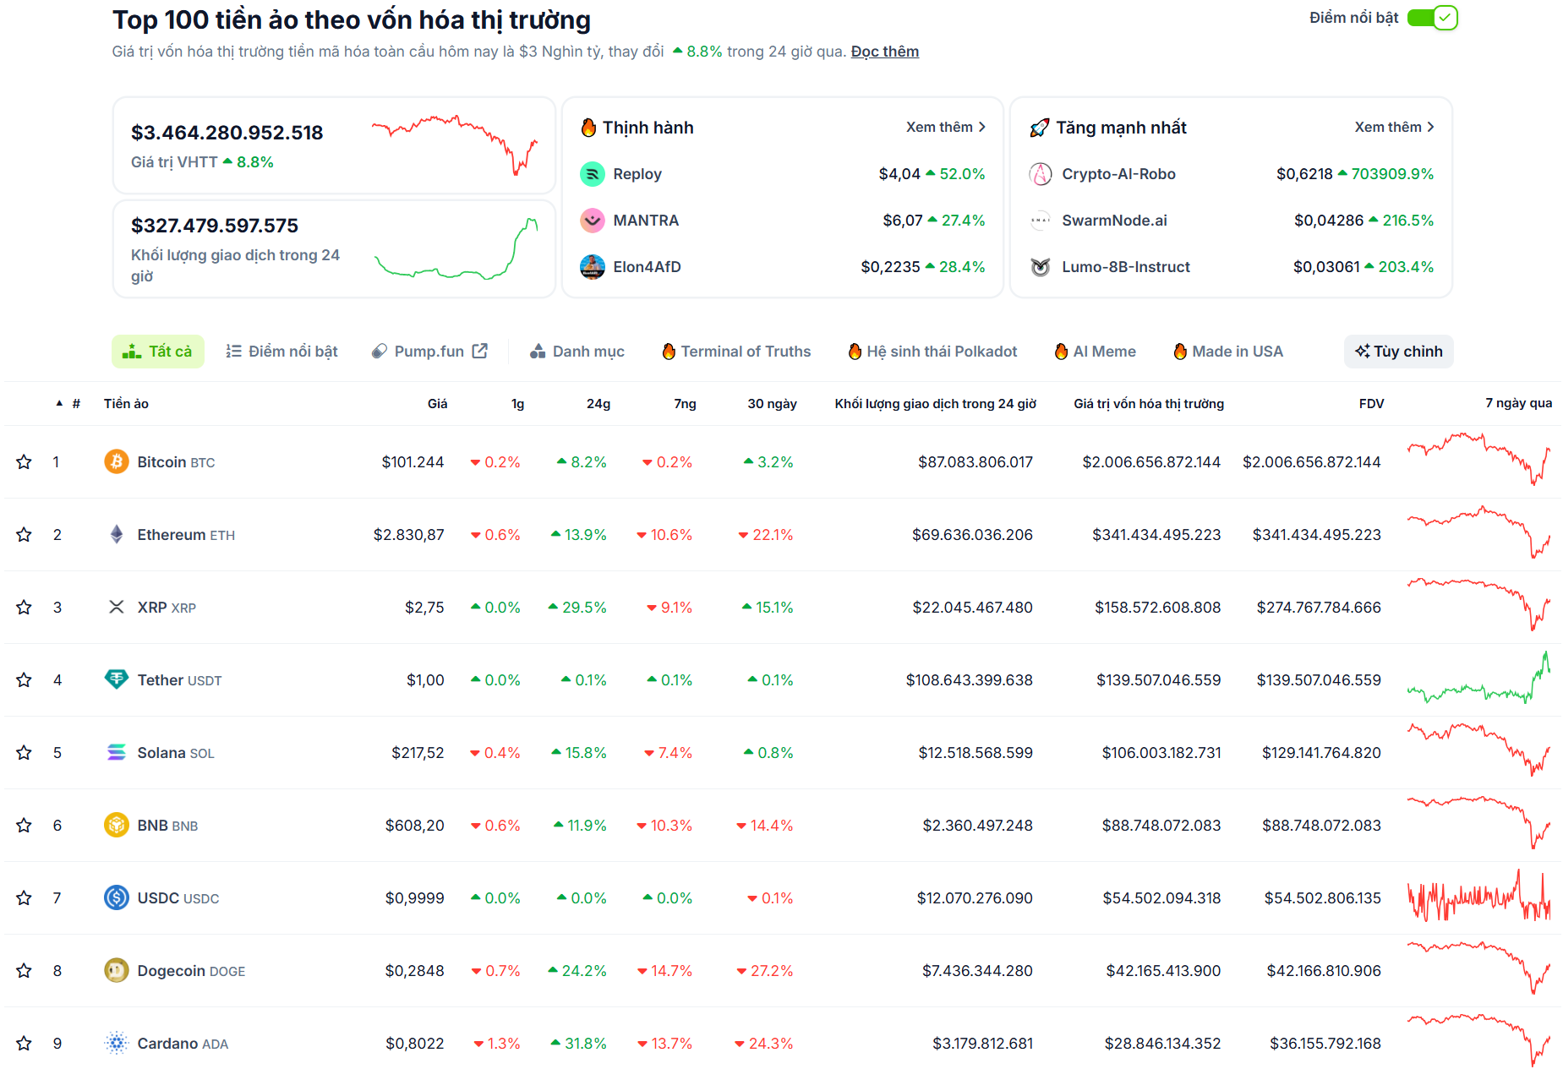Open the SwarmNode.ai gainer link
1563x1069 pixels.
1114,221
